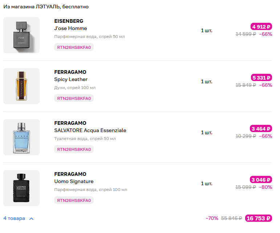Click the FERRAGAMO brand above Spicy Leather
This screenshot has height=233, width=280.
coord(70,72)
